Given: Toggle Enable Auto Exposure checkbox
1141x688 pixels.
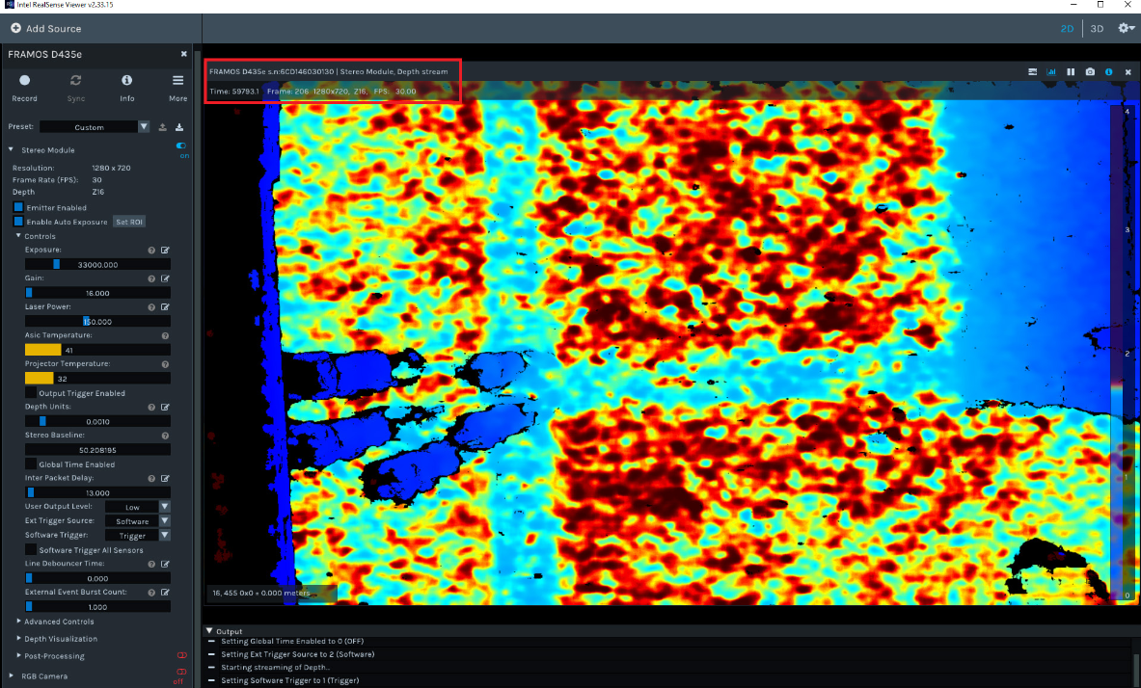Looking at the screenshot, I should coord(18,221).
